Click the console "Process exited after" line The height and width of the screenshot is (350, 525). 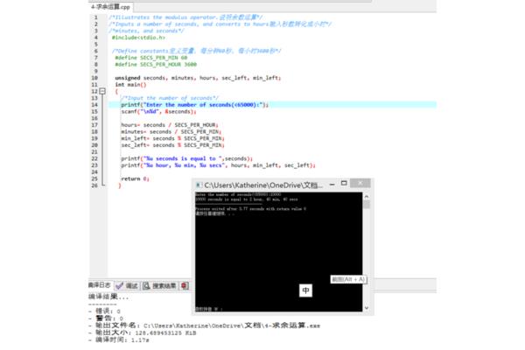[x=251, y=208]
